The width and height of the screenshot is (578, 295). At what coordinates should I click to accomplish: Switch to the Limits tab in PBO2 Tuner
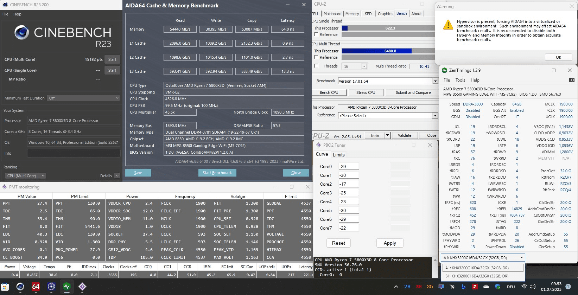click(338, 155)
